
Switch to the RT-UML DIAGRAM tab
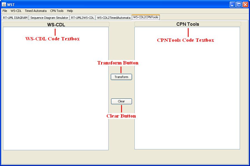[x=15, y=18]
